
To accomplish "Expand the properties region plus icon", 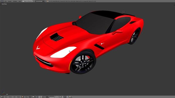I will (174, 5).
